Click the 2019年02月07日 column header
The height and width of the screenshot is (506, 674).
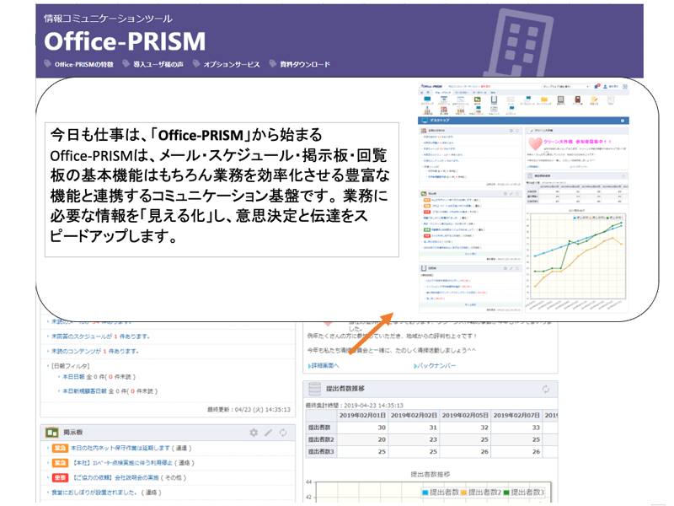[x=516, y=416]
